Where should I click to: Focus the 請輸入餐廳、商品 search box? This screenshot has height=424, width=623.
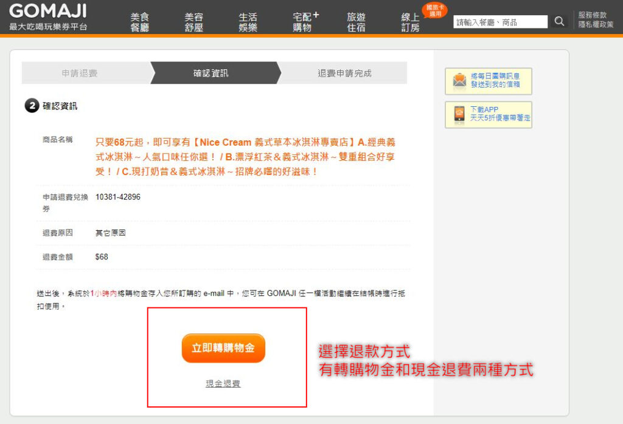[x=500, y=22]
